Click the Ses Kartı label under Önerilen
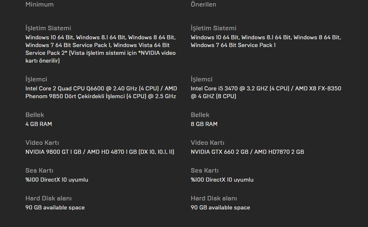 coord(205,171)
